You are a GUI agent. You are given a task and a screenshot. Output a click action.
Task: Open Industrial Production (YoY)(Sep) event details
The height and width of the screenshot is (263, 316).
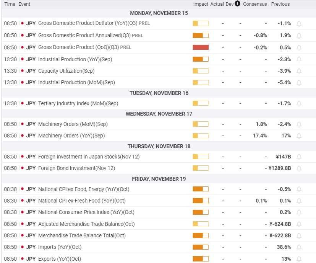click(75, 59)
